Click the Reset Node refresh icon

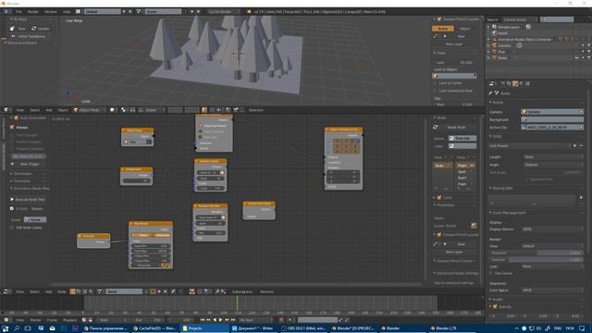pos(436,128)
